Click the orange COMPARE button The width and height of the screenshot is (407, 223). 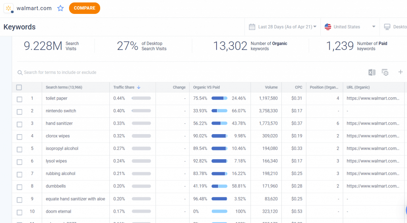[84, 8]
